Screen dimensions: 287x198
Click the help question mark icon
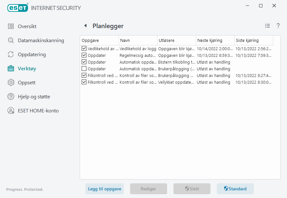click(x=278, y=26)
